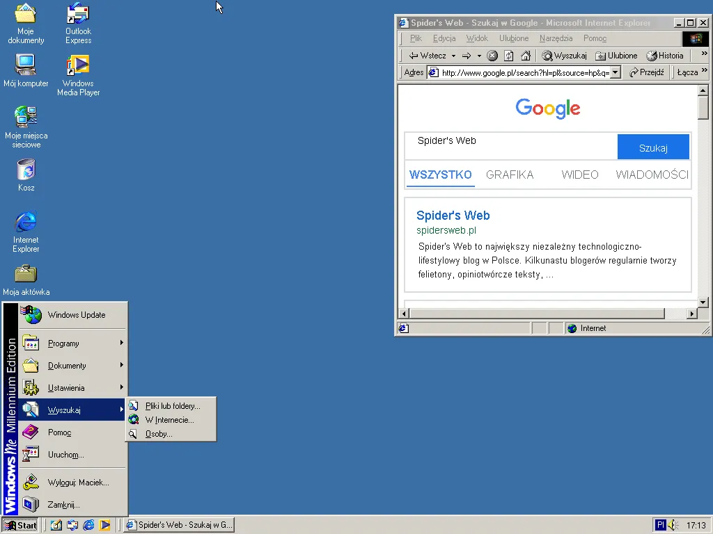Open the Moje dokumenty desktop icon
The width and height of the screenshot is (713, 534).
click(26, 24)
